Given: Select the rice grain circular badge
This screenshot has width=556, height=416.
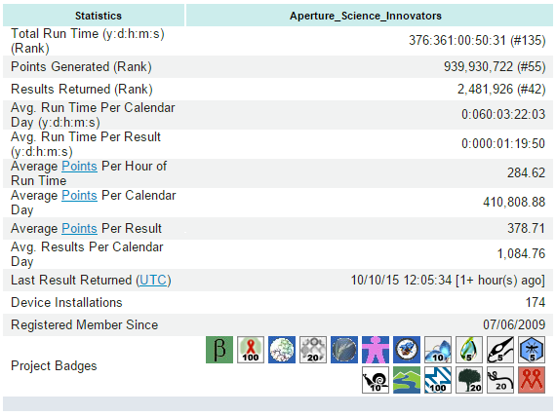Looking at the screenshot, I should tap(344, 350).
